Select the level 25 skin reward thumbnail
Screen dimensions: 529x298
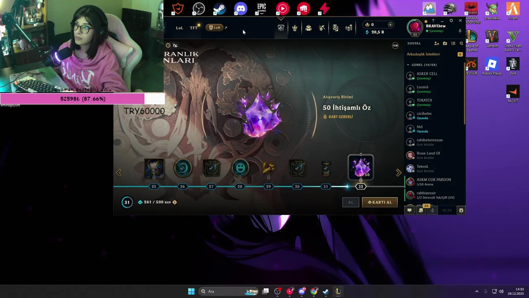click(154, 168)
